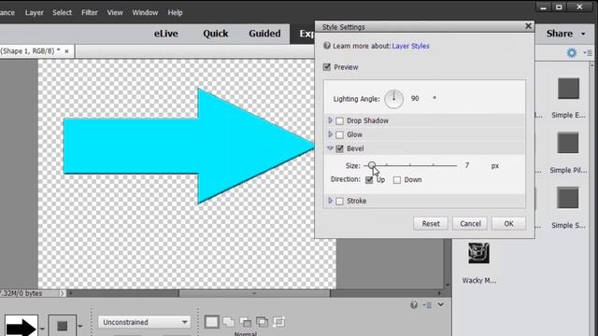The image size is (598, 336).
Task: Expand the Drop Shadow section triangle
Action: [x=330, y=120]
